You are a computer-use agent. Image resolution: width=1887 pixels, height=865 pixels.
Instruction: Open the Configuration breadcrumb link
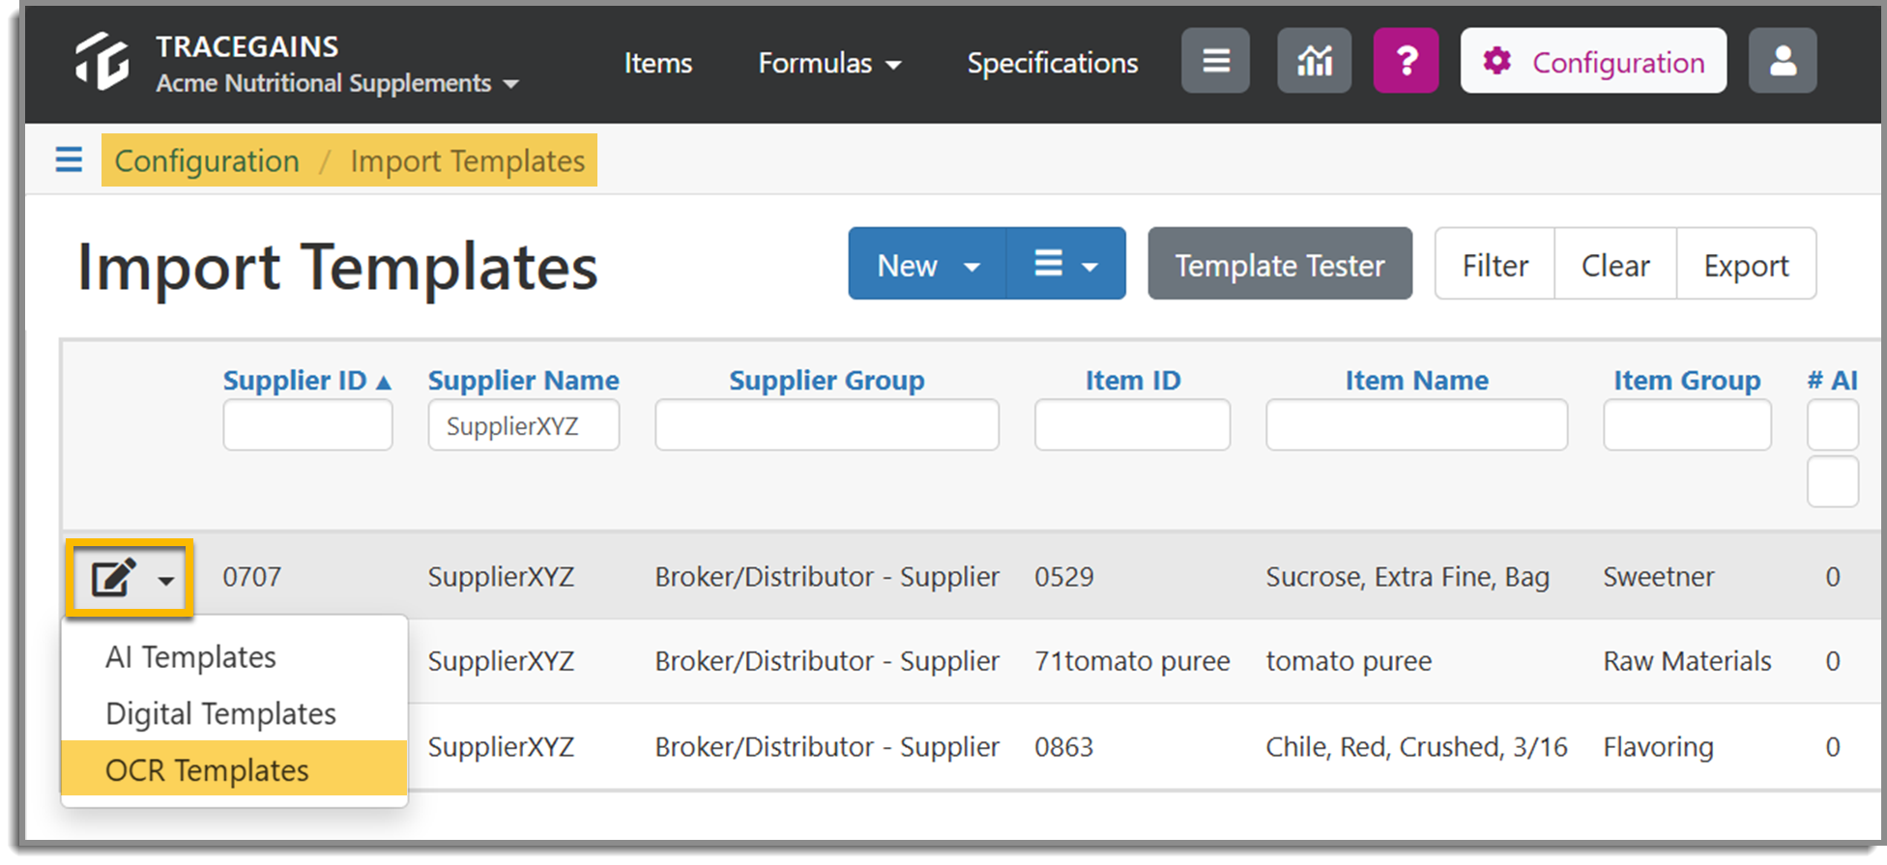point(207,160)
